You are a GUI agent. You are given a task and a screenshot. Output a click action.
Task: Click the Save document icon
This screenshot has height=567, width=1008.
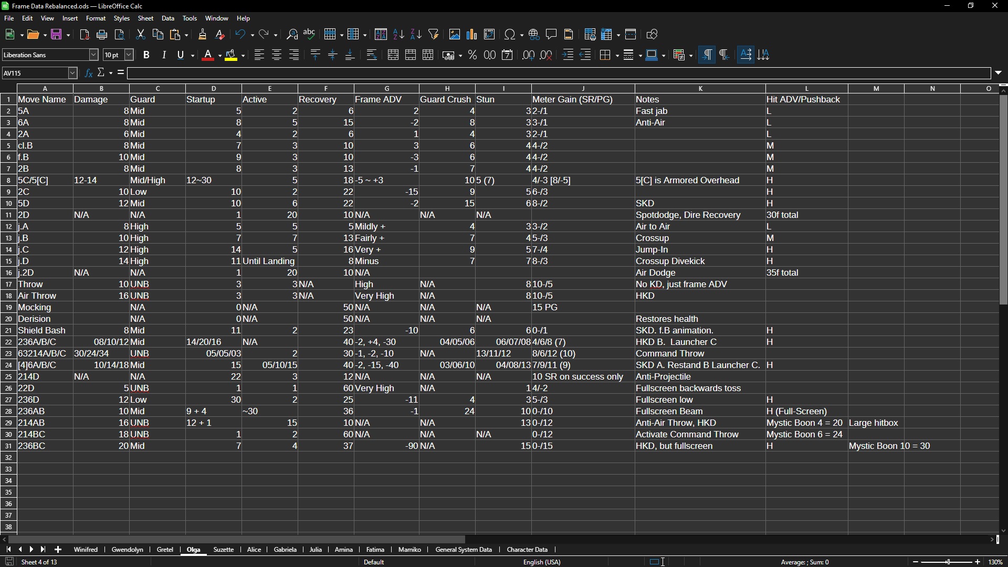[57, 35]
